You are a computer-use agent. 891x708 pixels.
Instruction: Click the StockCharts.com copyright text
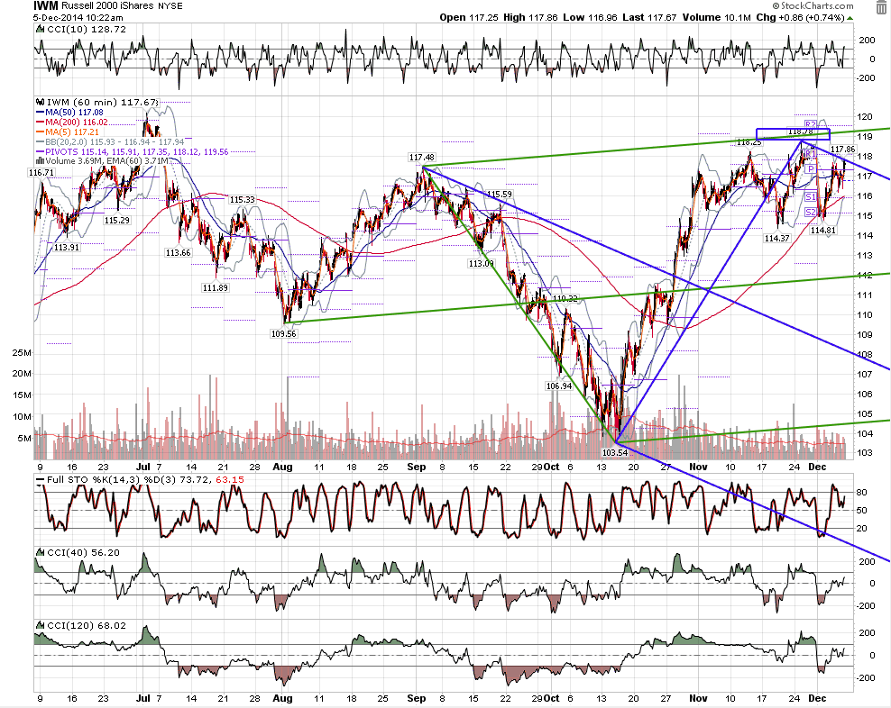click(x=813, y=5)
